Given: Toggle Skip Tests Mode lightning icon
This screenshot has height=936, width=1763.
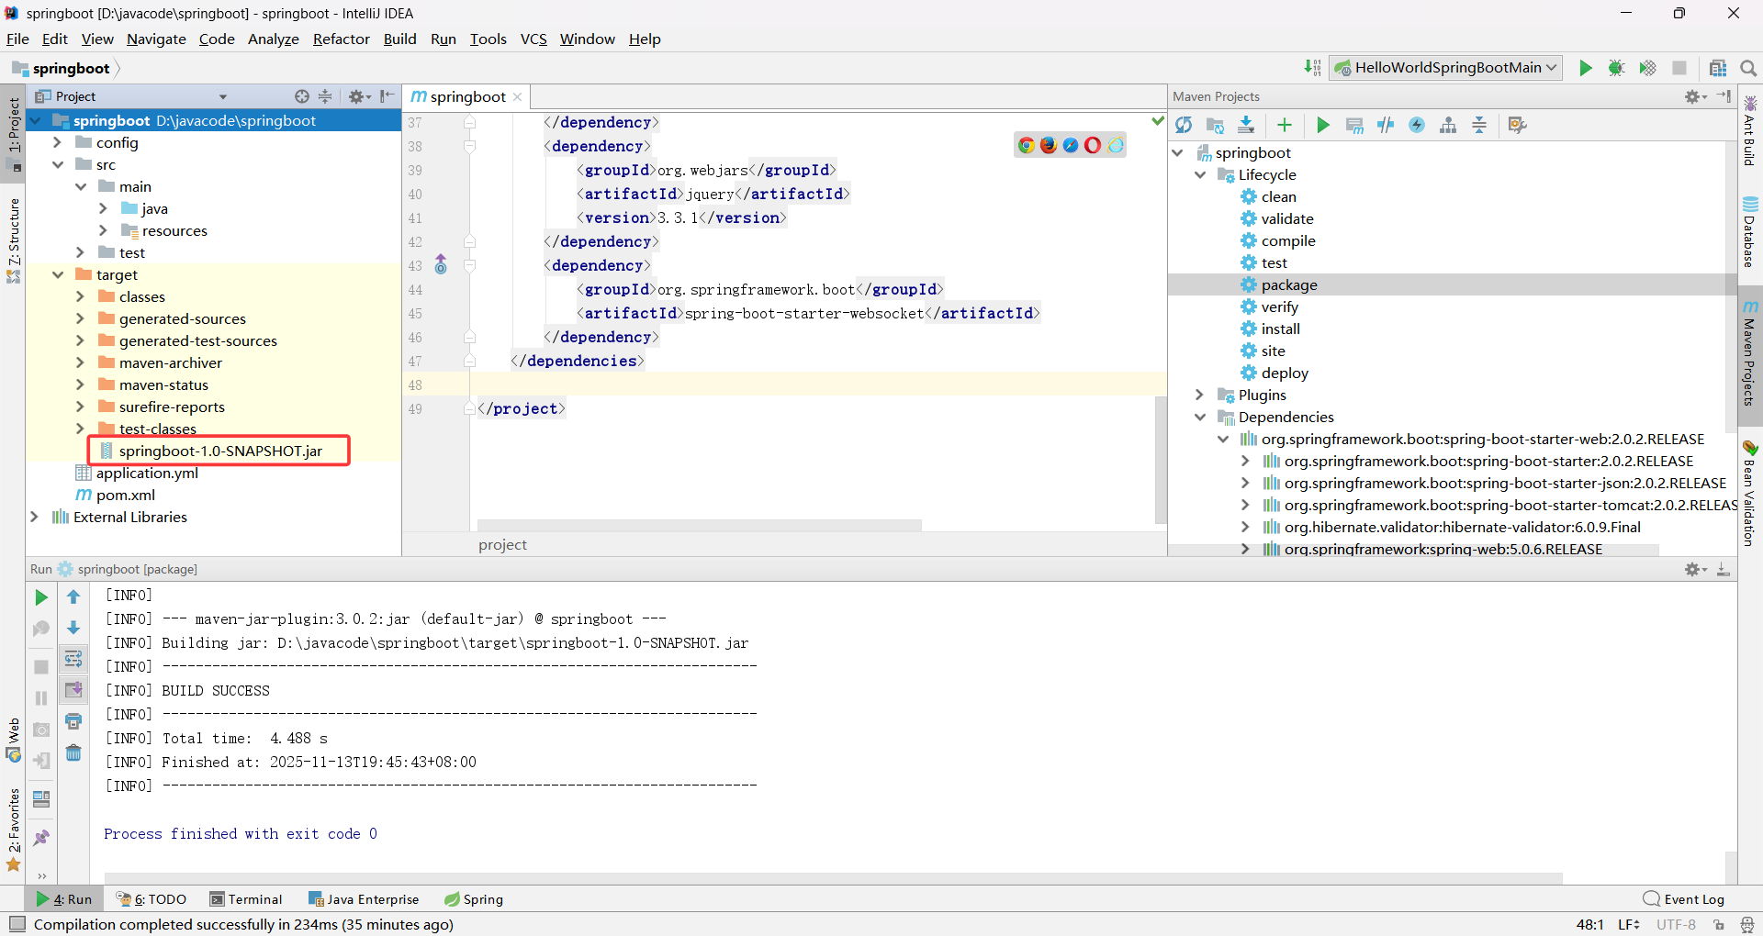Looking at the screenshot, I should (x=1417, y=125).
